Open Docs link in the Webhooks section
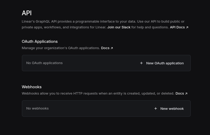This screenshot has width=210, height=135. pyautogui.click(x=179, y=93)
